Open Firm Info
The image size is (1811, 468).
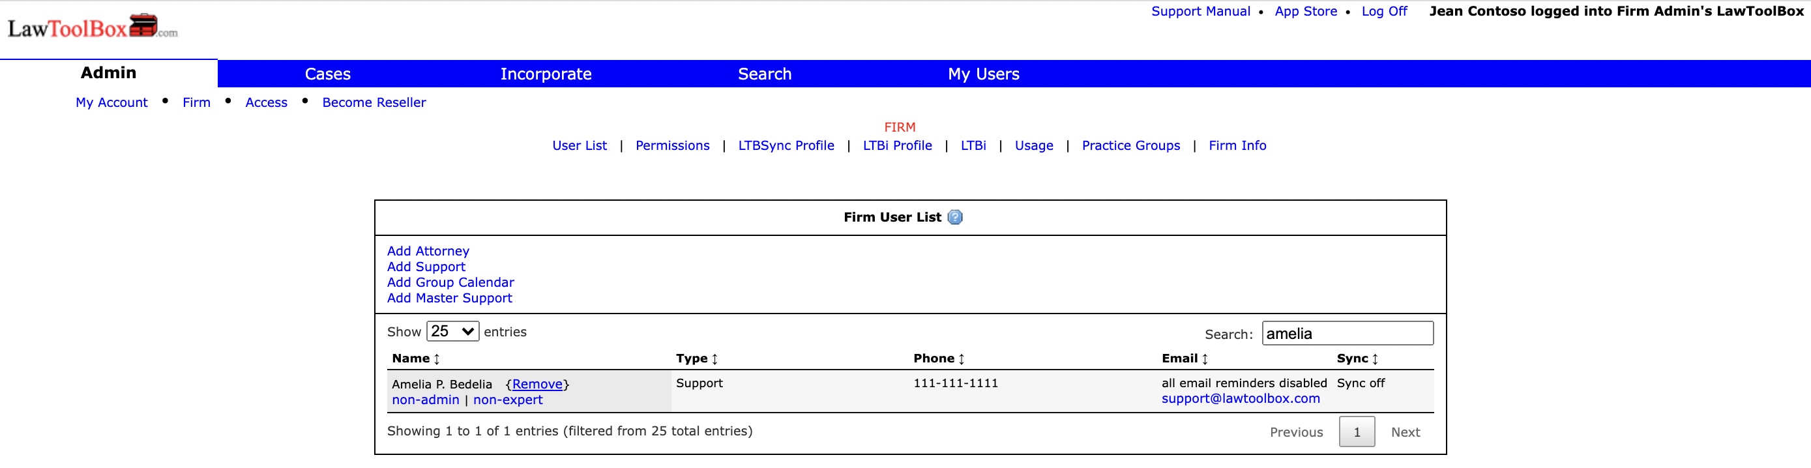[x=1237, y=145]
